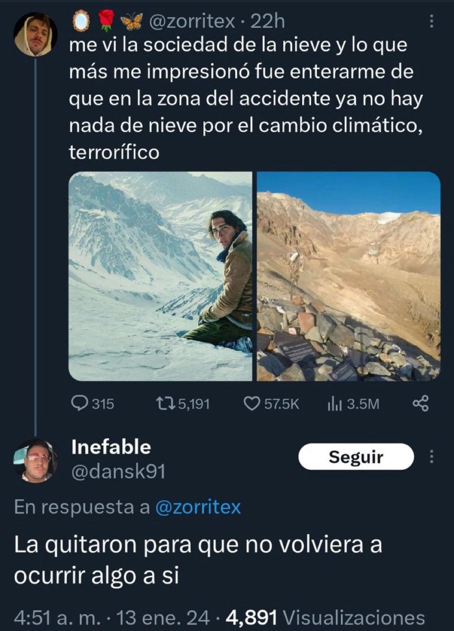Open the Inefable profile avatar
This screenshot has height=631, width=454.
click(35, 461)
